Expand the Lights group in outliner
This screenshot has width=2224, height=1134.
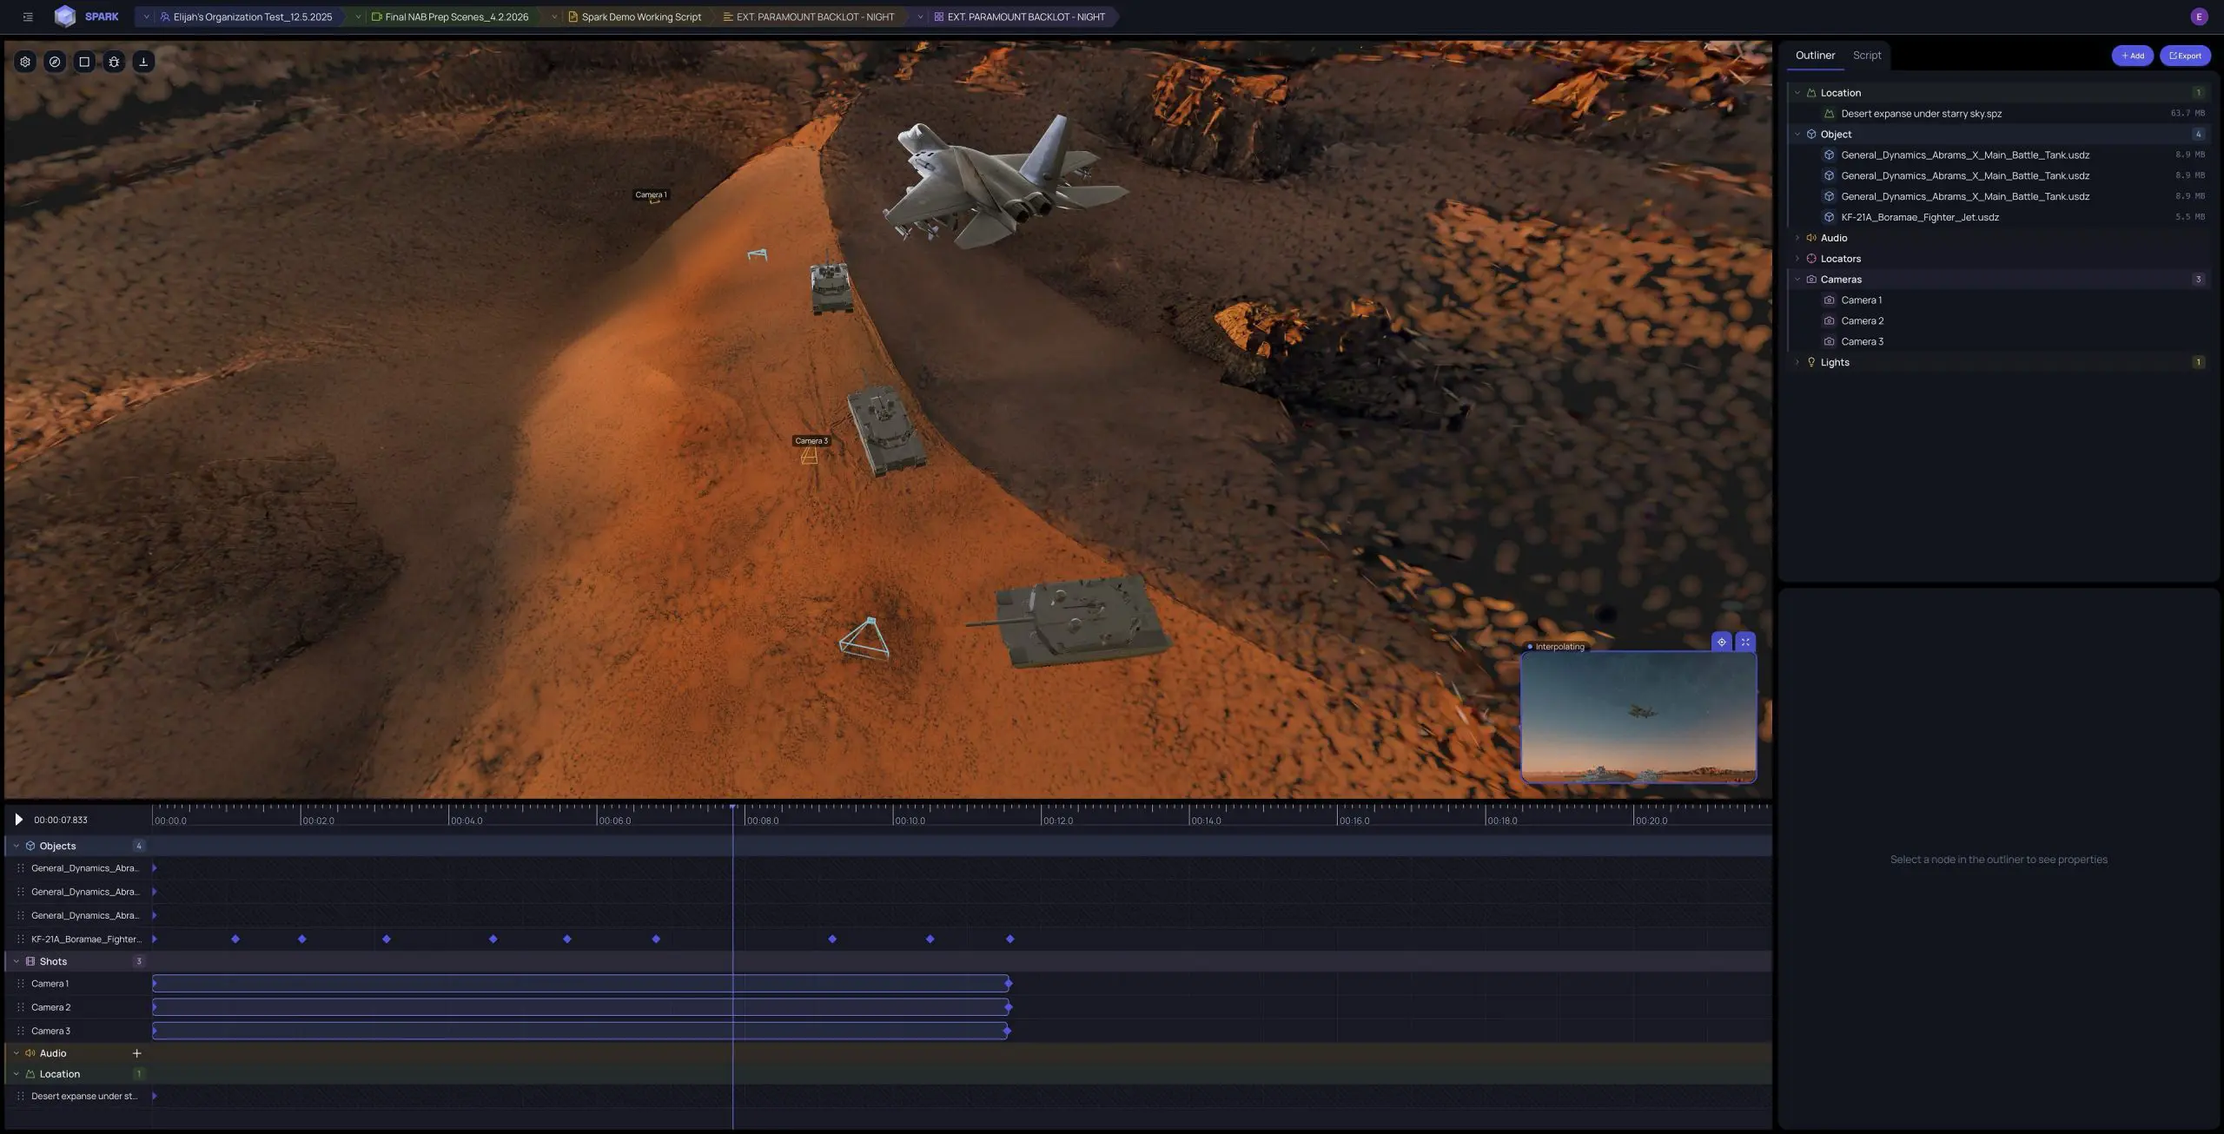point(1797,362)
